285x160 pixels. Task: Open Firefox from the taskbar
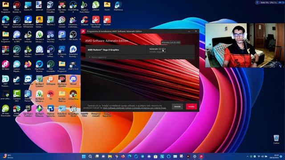pos(123,156)
